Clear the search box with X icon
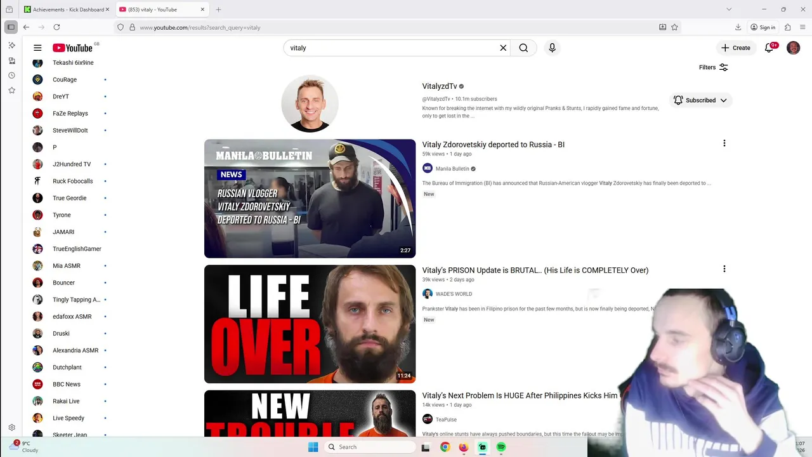 (503, 48)
